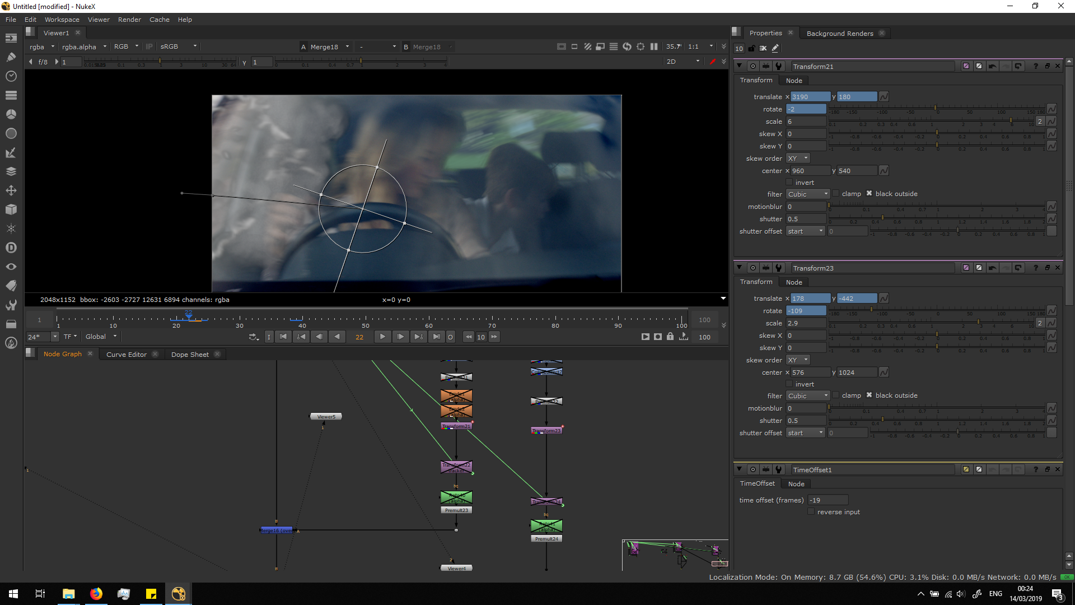Screen dimensions: 1075x605
Task: Open the Render menu
Action: (x=129, y=20)
